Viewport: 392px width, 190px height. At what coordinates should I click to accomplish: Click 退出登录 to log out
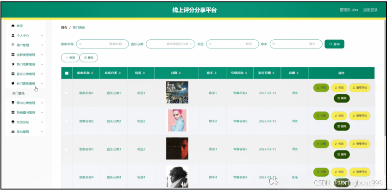[370, 10]
